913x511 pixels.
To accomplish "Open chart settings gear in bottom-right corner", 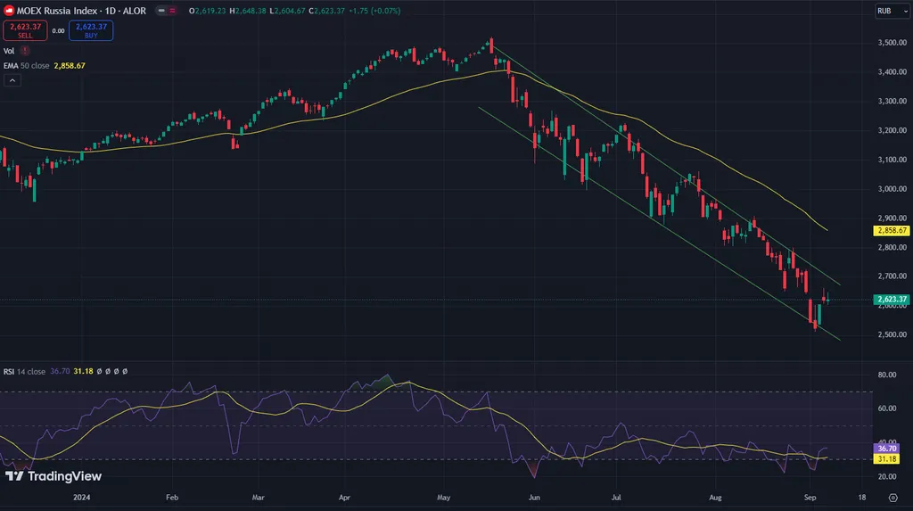I will 892,499.
